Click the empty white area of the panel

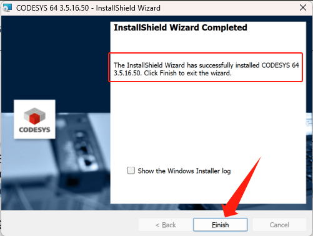click(x=208, y=125)
